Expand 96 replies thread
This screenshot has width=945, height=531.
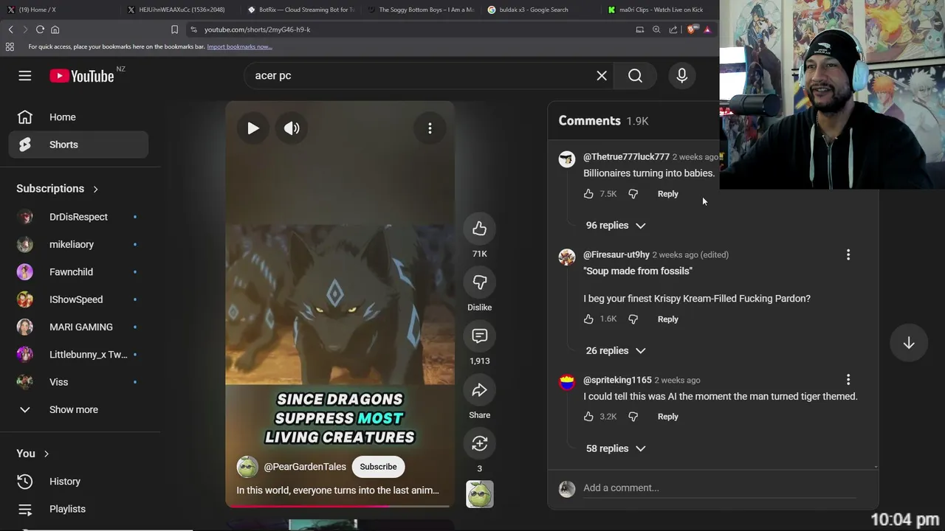point(616,226)
